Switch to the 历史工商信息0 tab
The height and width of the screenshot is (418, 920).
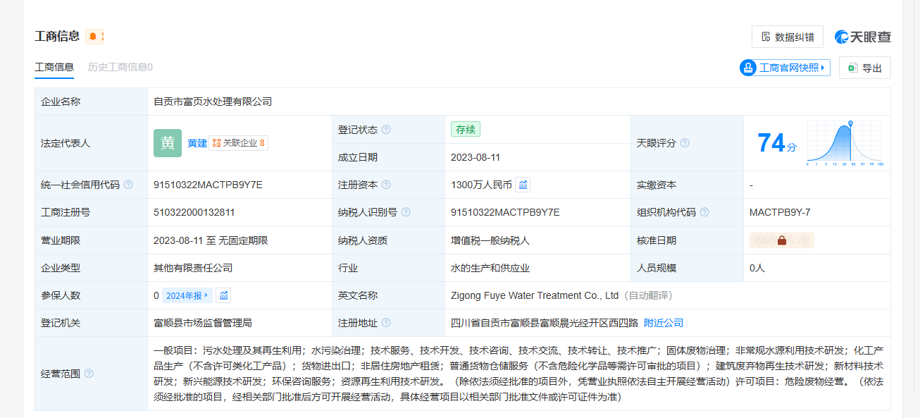coord(120,67)
